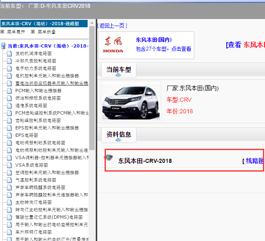Viewport: 265px width, 241px height.
Task: Click red 年份:2018 text
Action: (x=180, y=111)
